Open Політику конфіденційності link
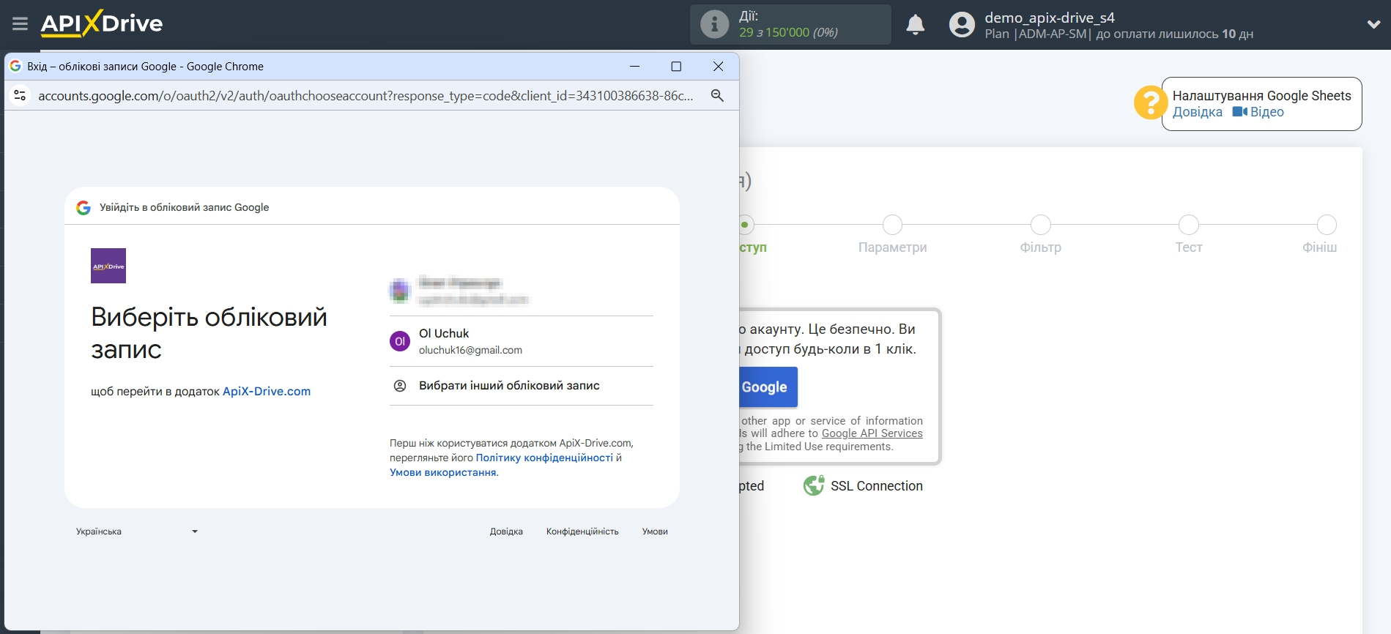This screenshot has width=1391, height=634. 544,458
